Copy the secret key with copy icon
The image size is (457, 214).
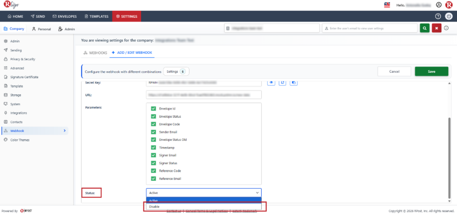coord(293,83)
